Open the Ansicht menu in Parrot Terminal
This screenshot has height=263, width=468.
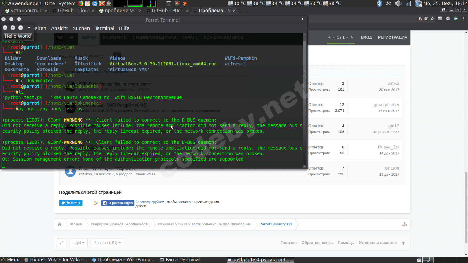coord(60,28)
